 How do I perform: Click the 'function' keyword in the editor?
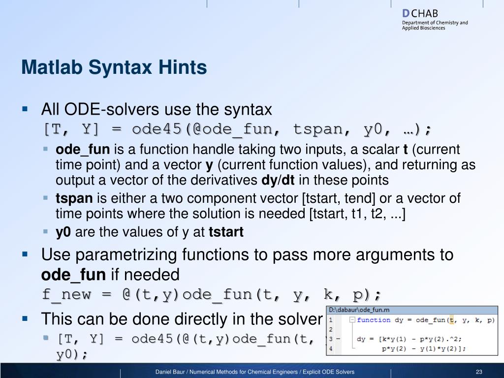click(x=374, y=320)
